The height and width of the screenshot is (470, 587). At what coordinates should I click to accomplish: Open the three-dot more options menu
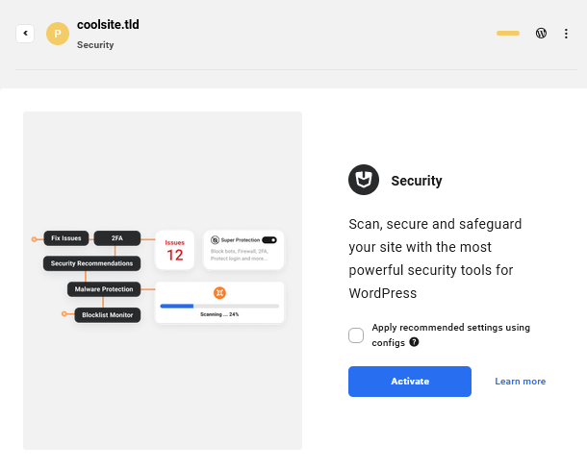click(x=566, y=34)
